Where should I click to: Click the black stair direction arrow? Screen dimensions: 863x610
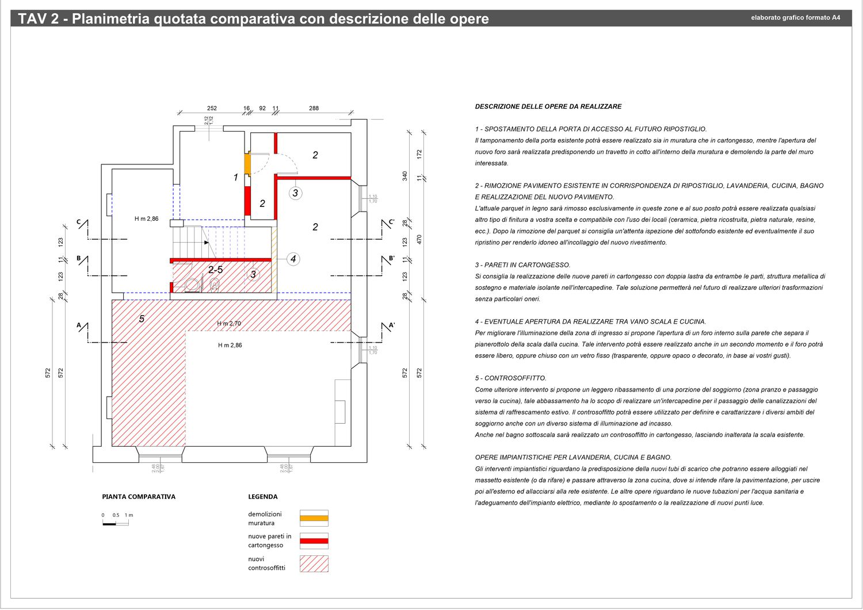point(206,243)
